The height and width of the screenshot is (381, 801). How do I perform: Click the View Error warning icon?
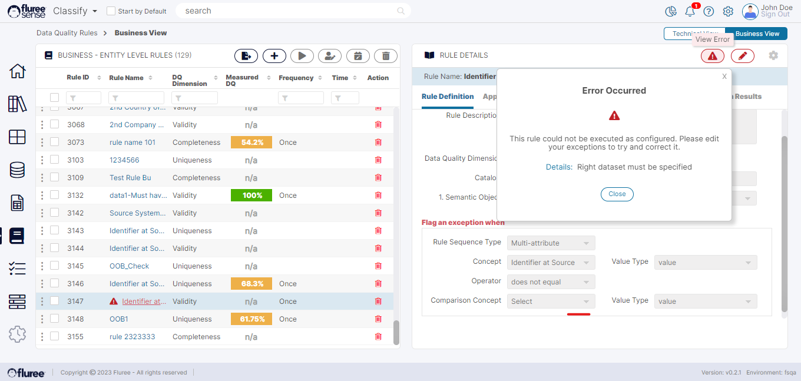coord(713,56)
